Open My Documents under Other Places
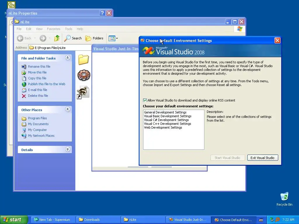The height and width of the screenshot is (224, 299). click(x=38, y=124)
